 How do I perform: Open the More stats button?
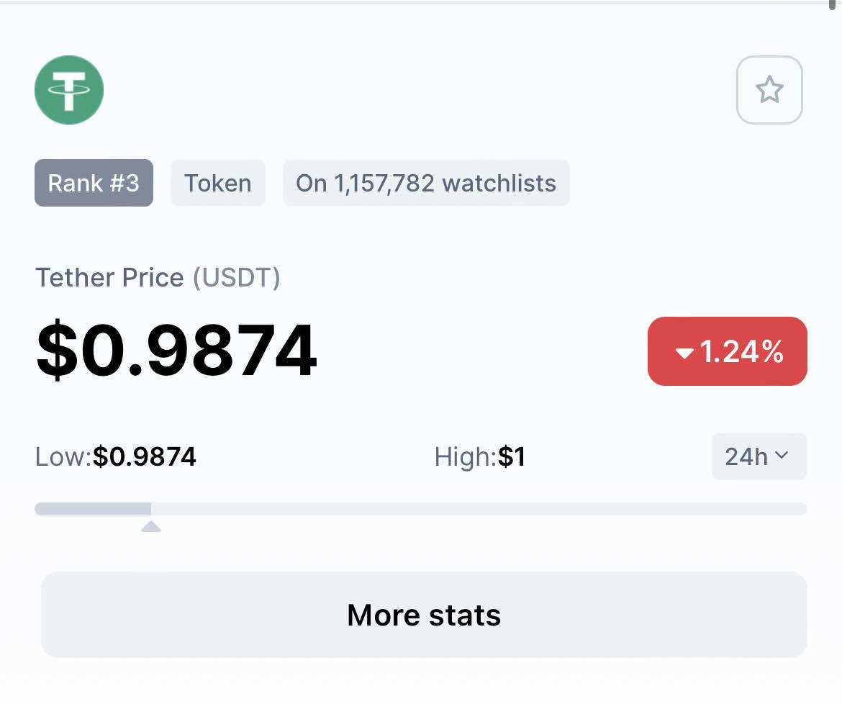coord(424,615)
